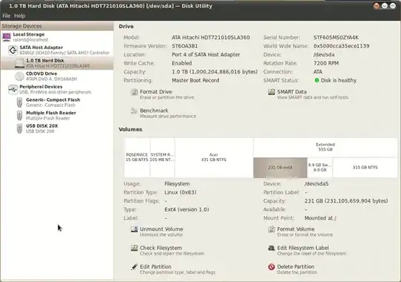Open the File menu
This screenshot has width=401, height=282.
[6, 16]
